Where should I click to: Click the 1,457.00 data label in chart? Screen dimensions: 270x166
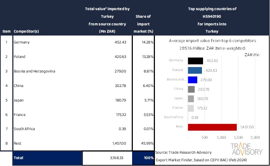tap(246, 127)
